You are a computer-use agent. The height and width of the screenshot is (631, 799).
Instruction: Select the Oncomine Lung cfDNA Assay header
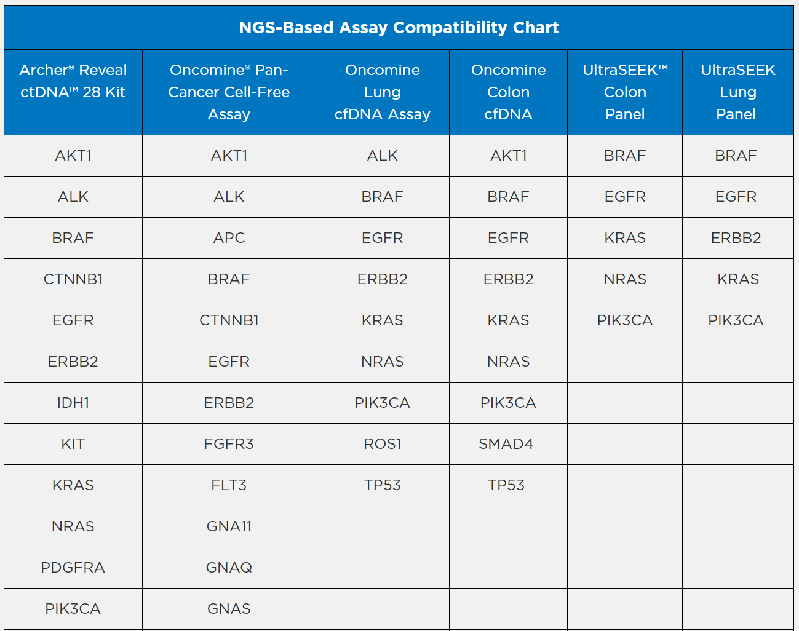383,92
